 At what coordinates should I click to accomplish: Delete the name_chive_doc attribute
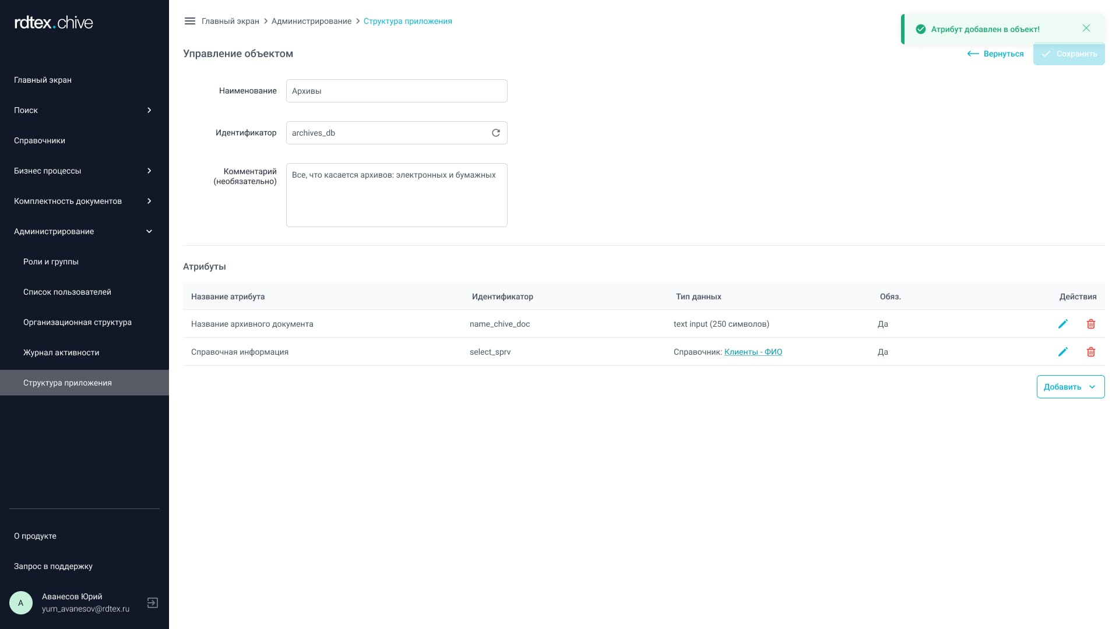coord(1090,324)
